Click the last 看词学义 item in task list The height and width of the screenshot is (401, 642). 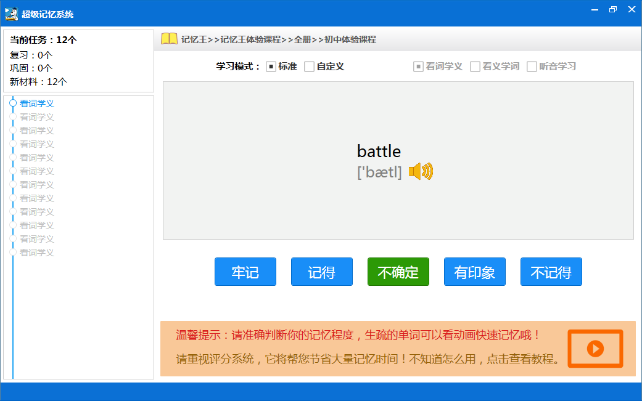(37, 253)
